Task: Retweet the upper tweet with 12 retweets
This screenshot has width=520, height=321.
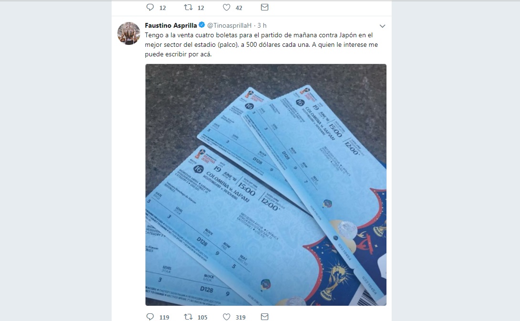Action: (x=188, y=7)
